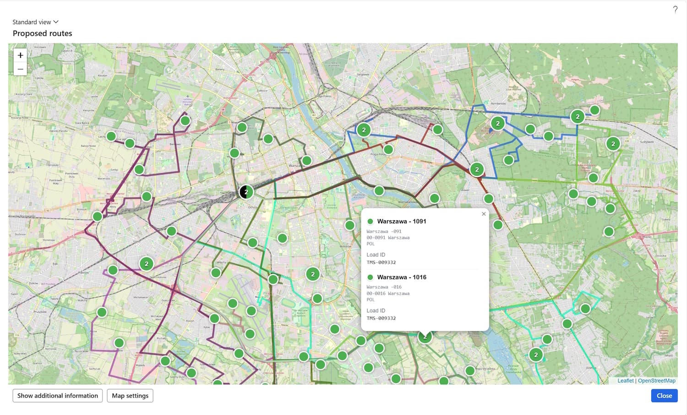687x415 pixels.
Task: Close the Warszawa stop popup
Action: coord(484,214)
